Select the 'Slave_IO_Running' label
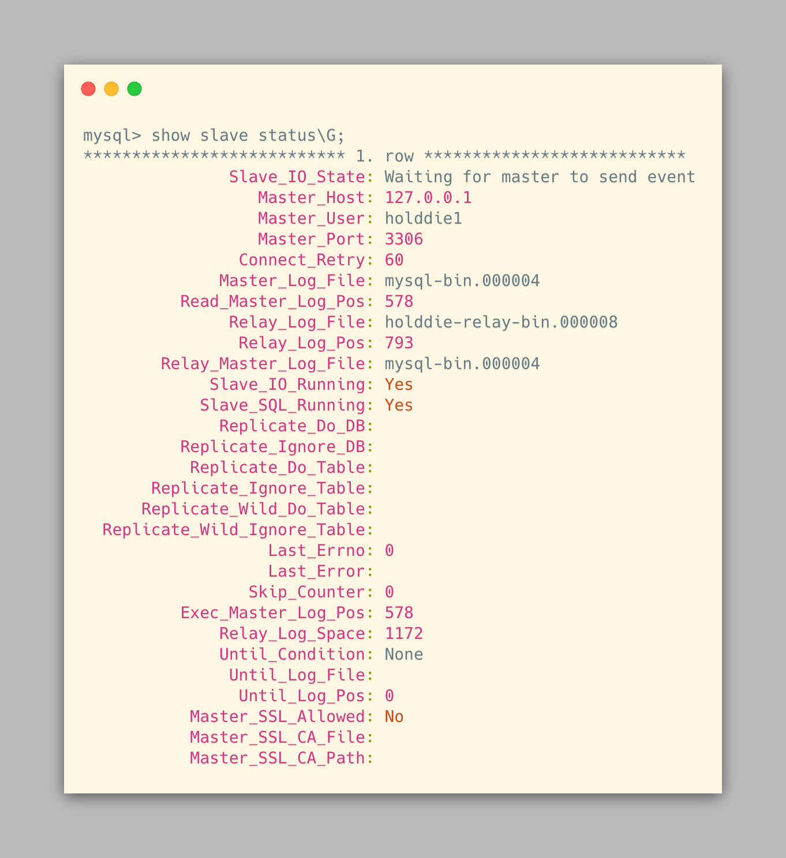The width and height of the screenshot is (786, 858). [x=287, y=385]
